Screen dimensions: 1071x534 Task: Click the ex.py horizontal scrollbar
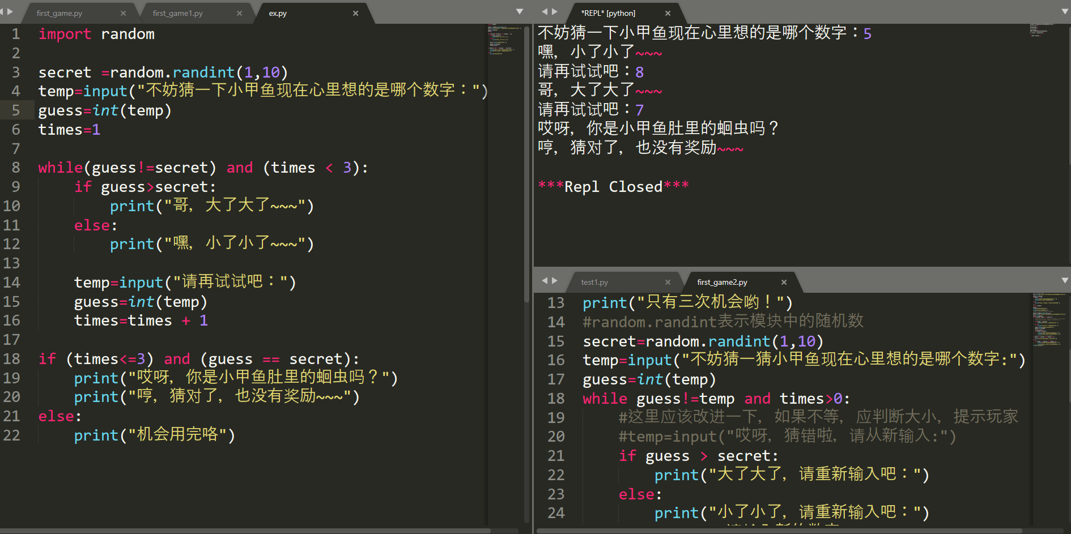245,531
